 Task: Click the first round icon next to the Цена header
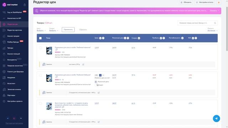click(x=100, y=38)
